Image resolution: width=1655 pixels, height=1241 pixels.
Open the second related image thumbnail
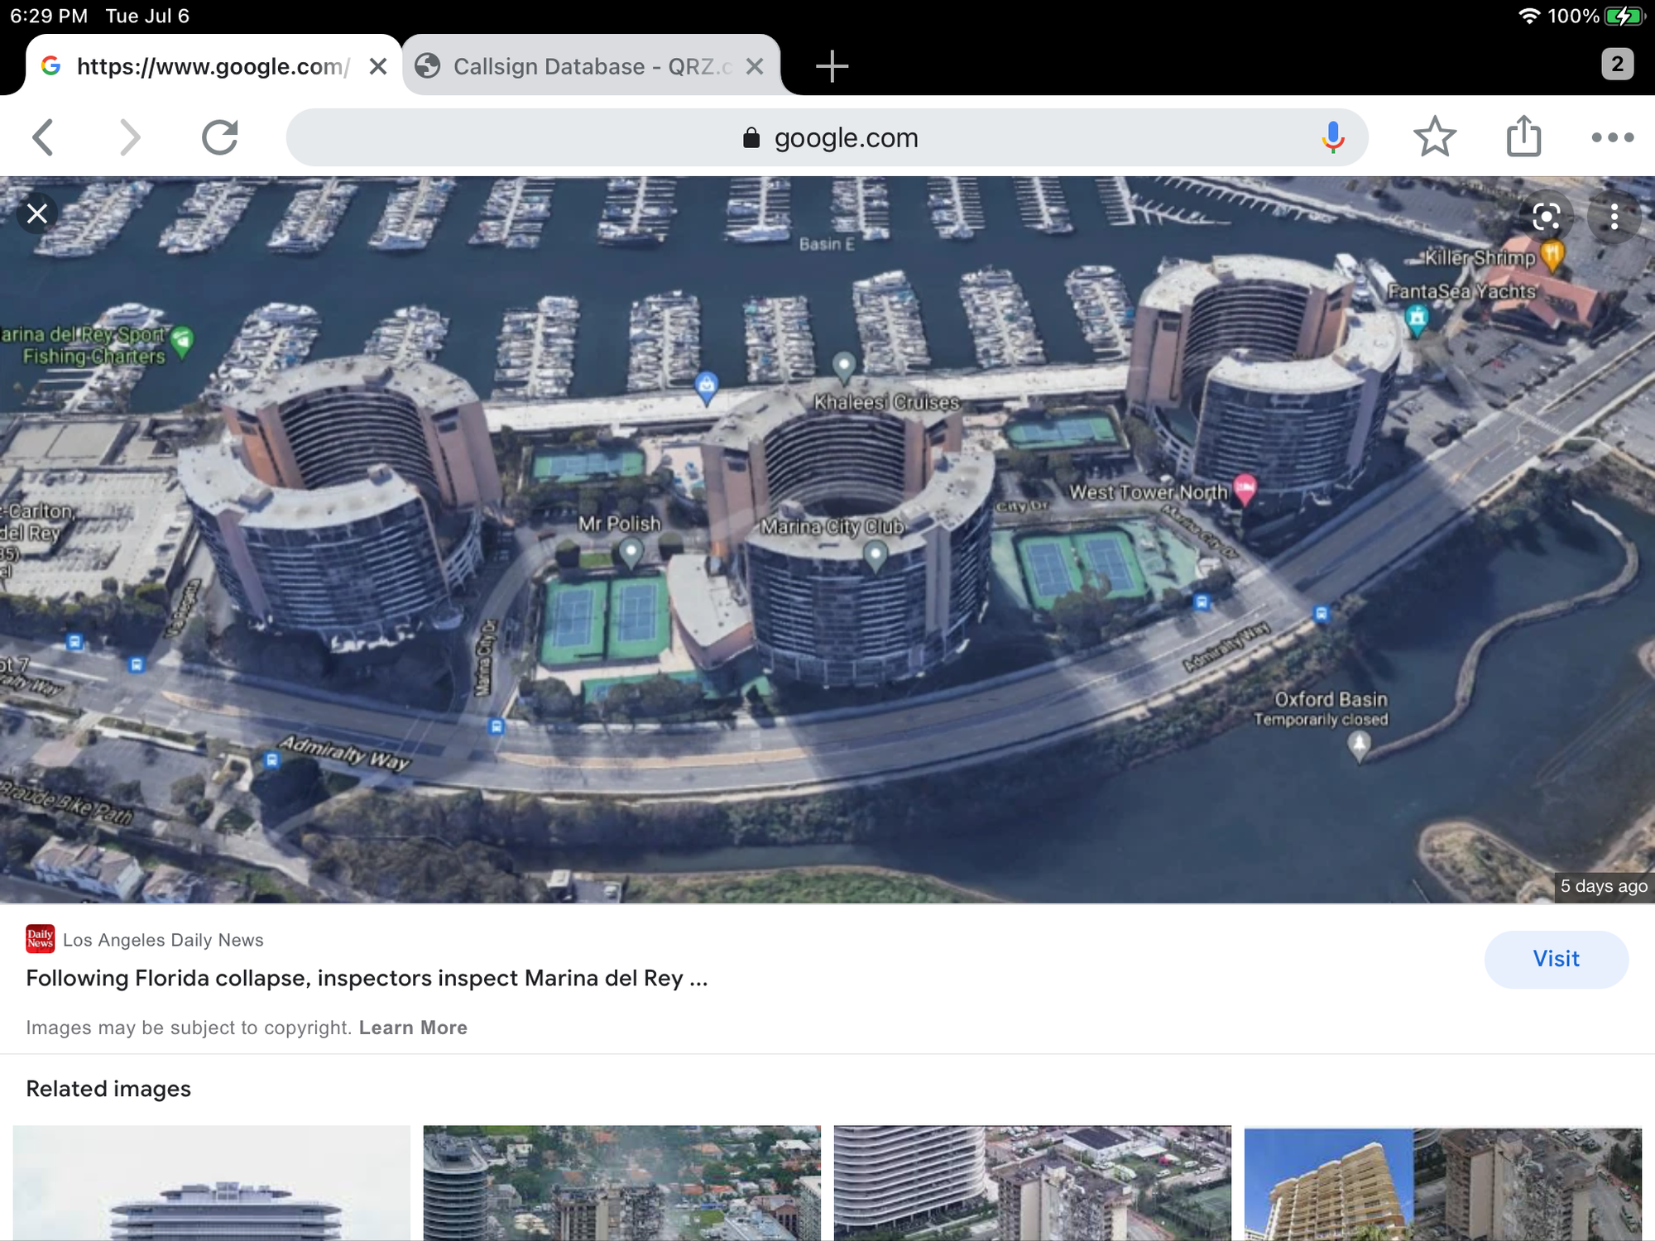(x=621, y=1181)
